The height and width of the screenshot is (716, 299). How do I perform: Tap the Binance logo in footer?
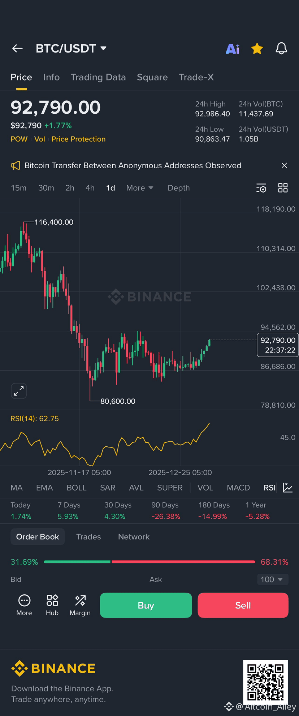[53, 668]
